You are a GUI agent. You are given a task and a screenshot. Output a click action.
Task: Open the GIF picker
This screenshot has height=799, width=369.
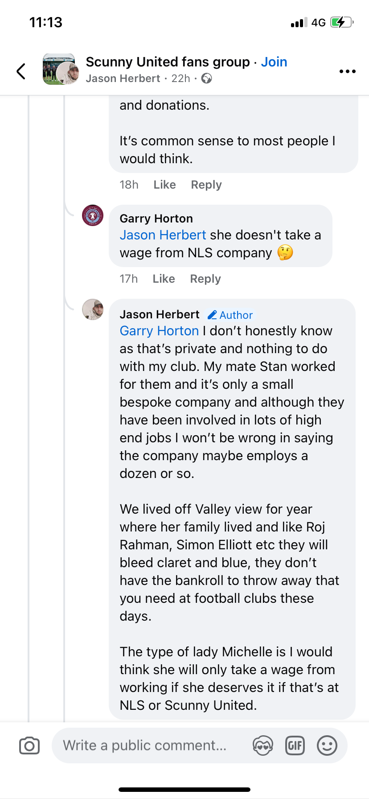click(295, 745)
